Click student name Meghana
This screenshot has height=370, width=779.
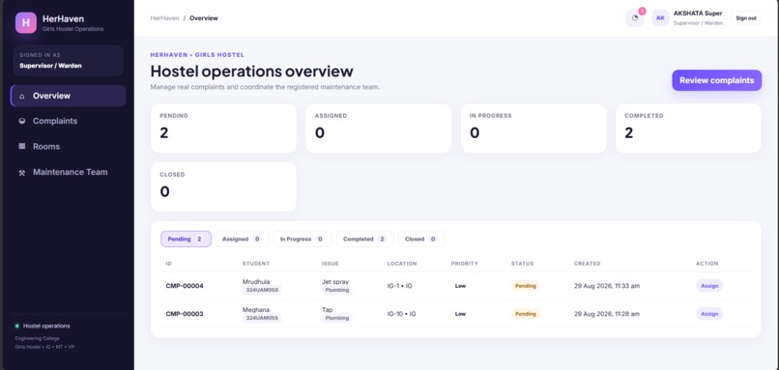point(256,309)
